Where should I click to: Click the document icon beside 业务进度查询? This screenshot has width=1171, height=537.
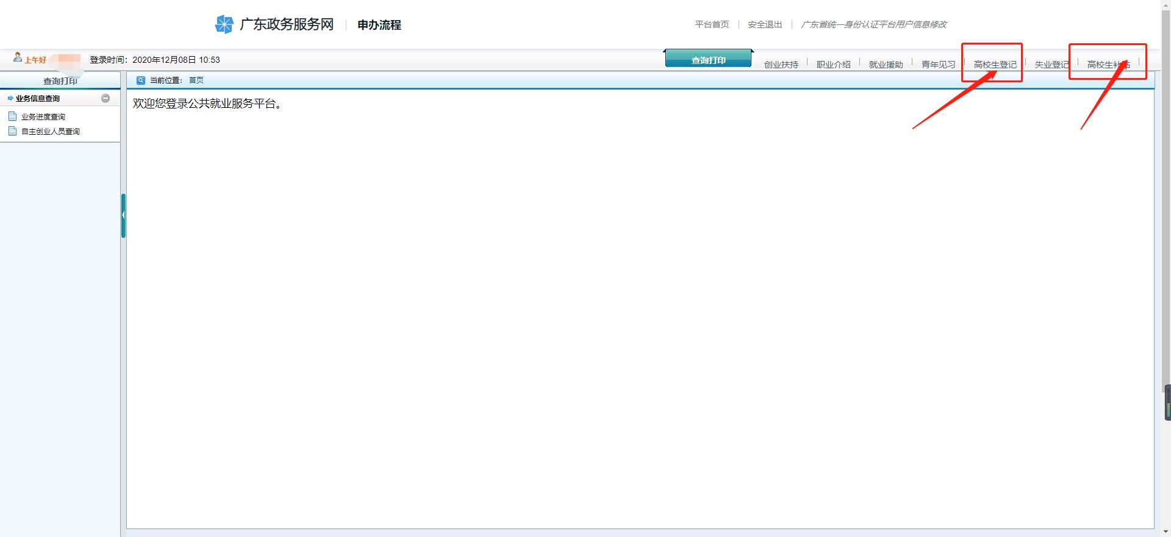tap(12, 116)
